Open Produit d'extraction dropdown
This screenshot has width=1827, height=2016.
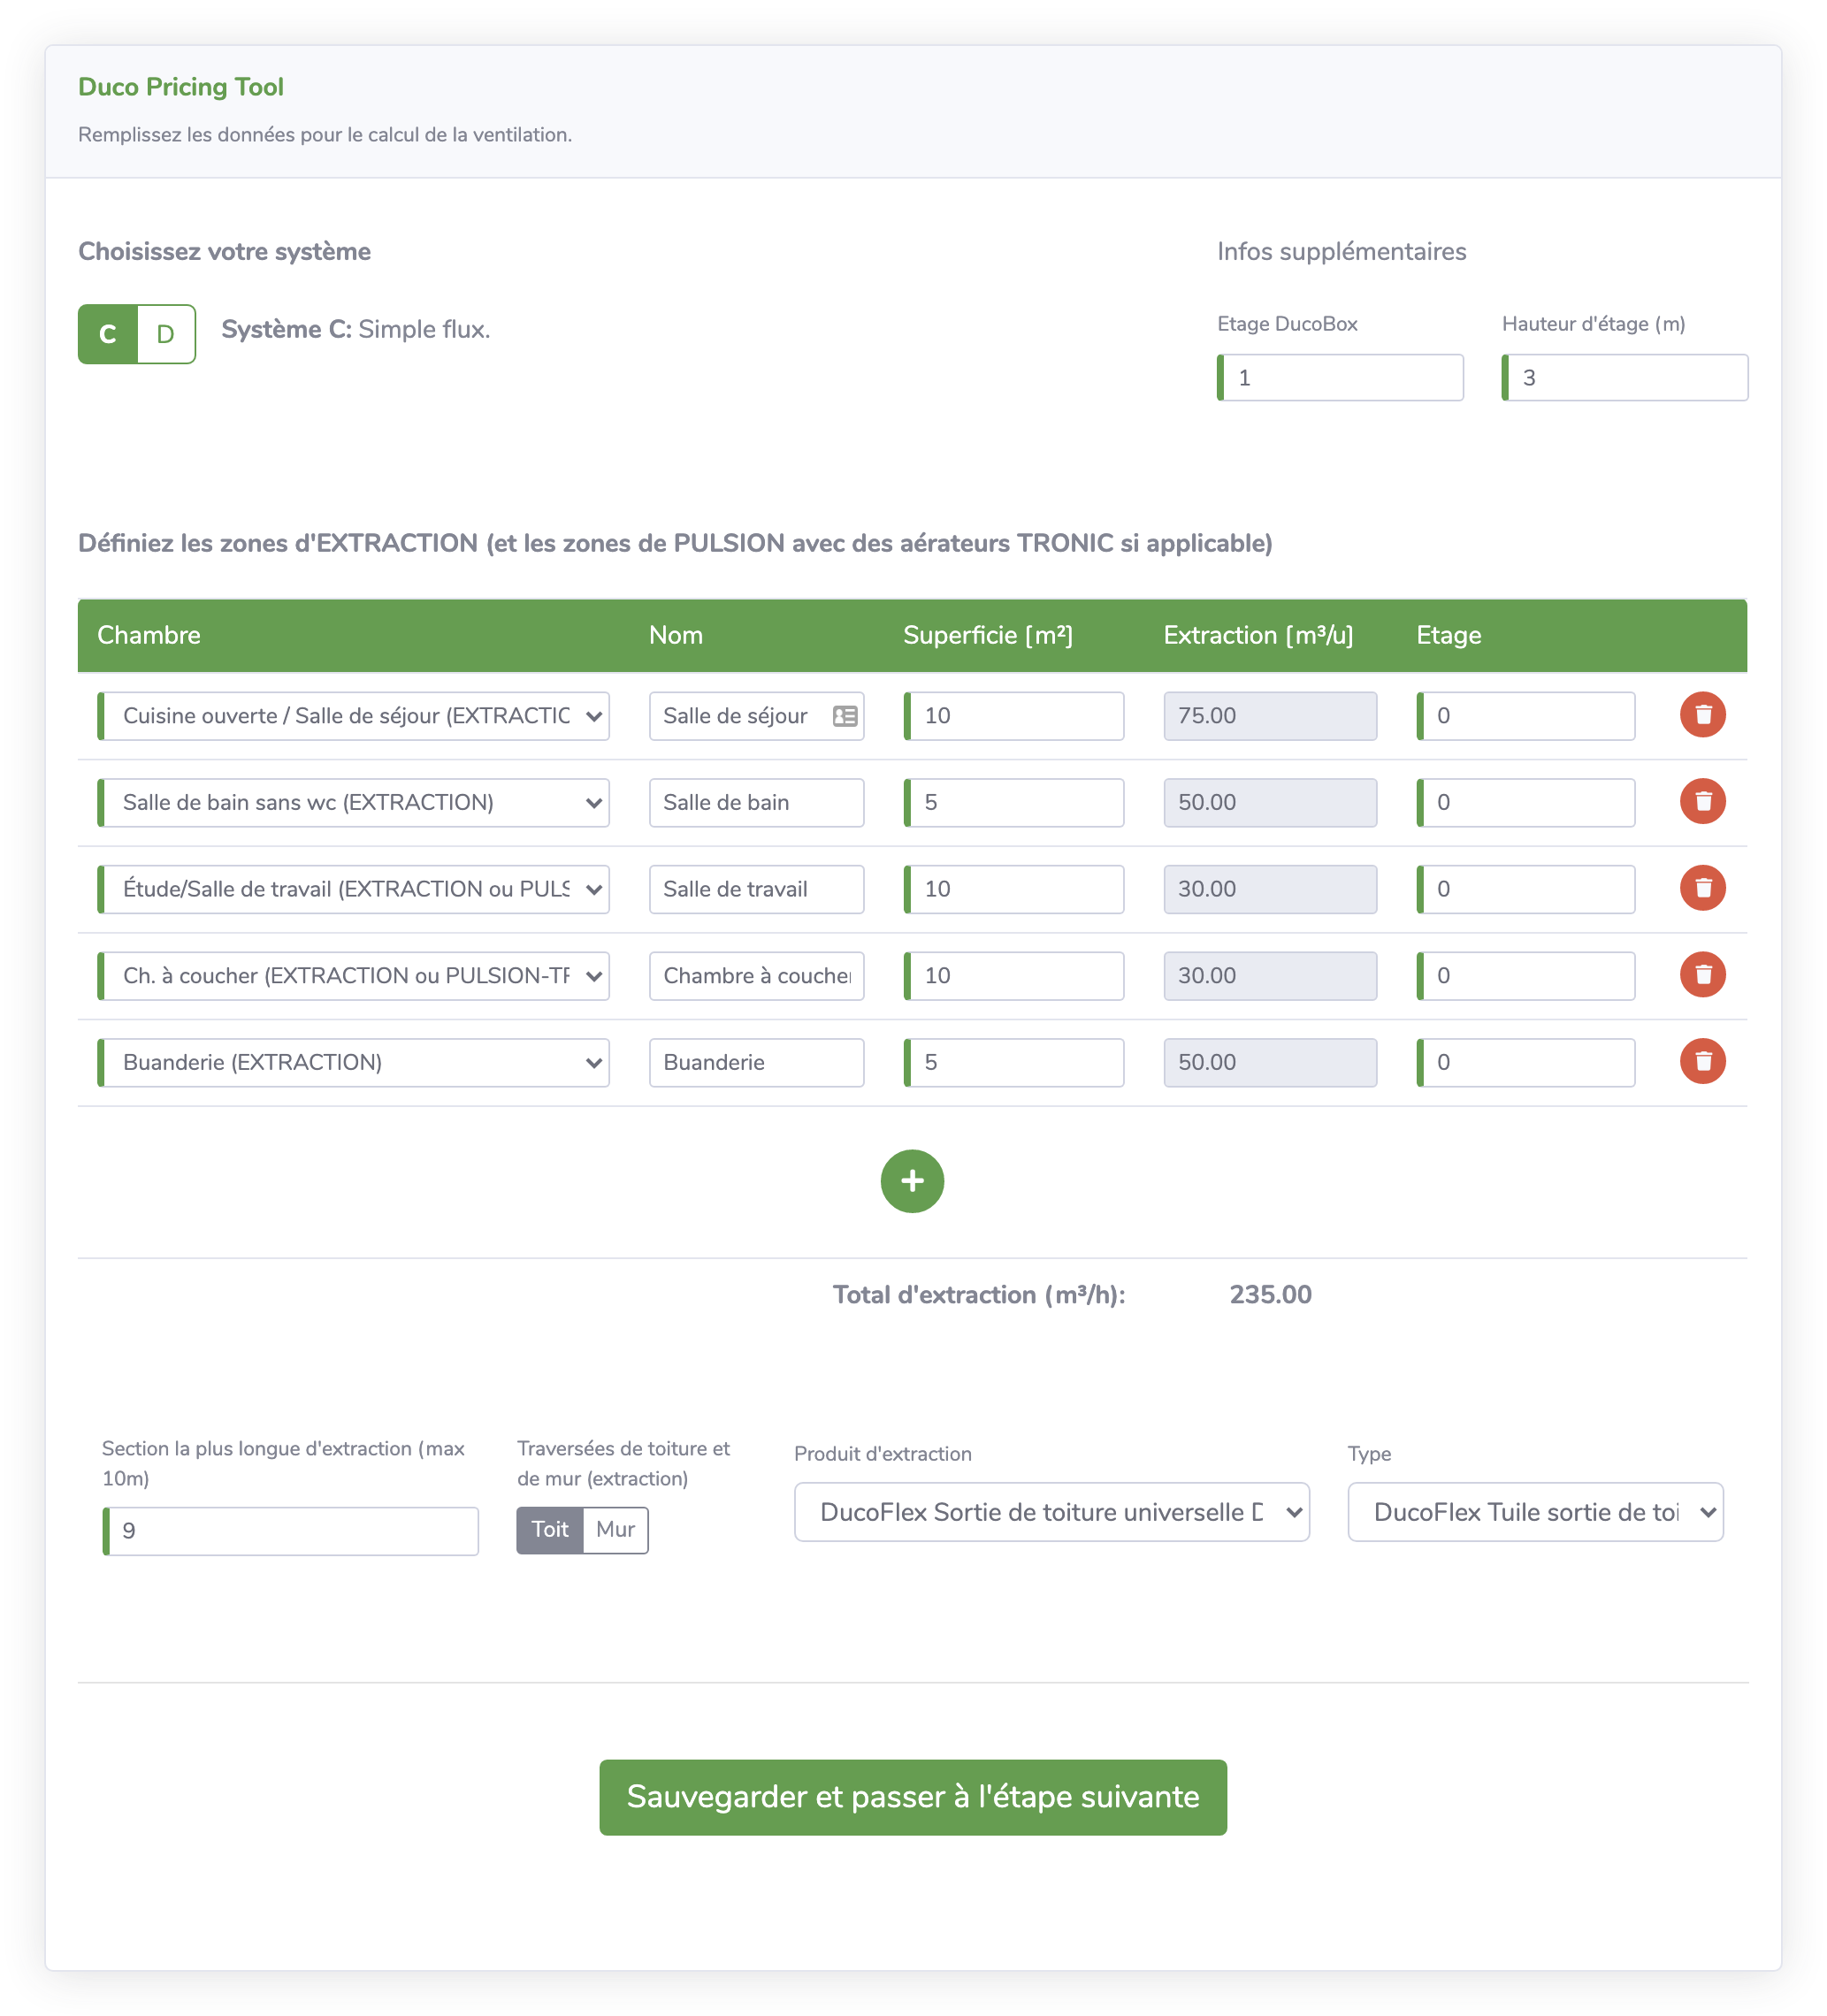[x=1052, y=1512]
